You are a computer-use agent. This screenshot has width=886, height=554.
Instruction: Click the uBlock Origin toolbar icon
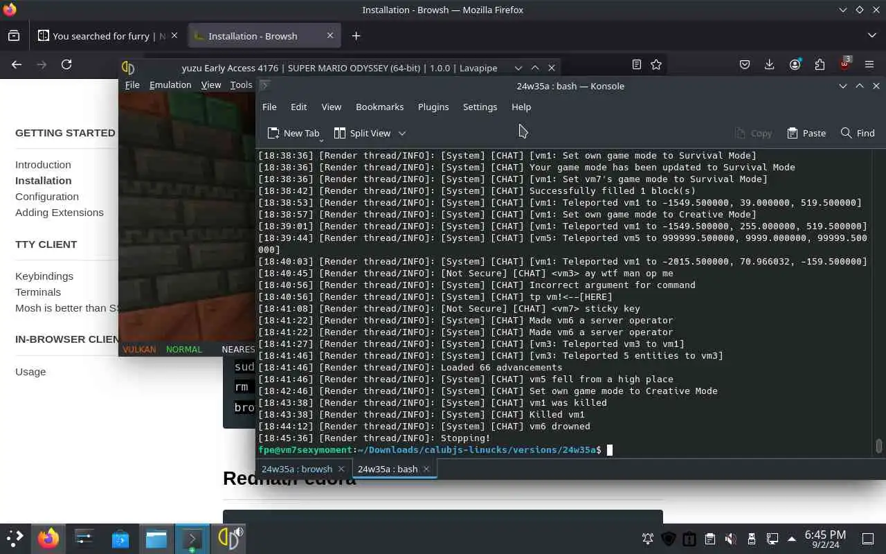tap(845, 63)
